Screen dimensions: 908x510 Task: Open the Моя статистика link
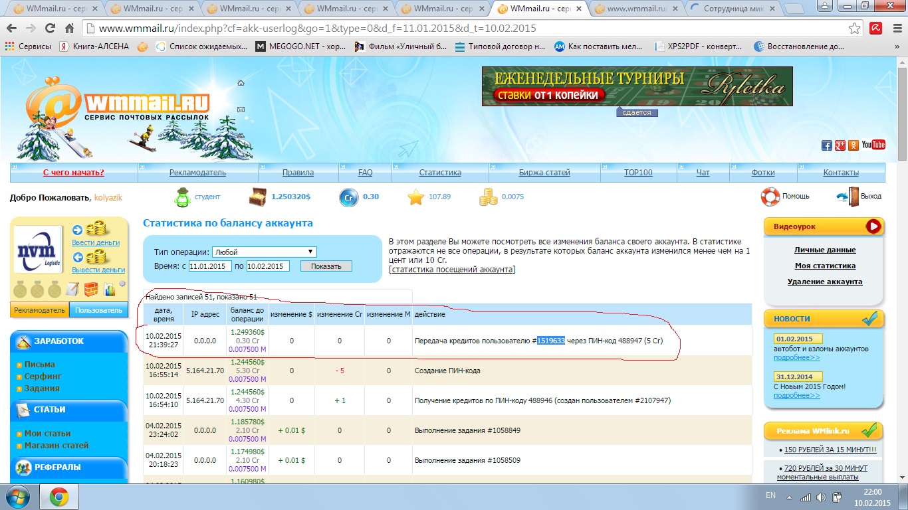(x=825, y=266)
